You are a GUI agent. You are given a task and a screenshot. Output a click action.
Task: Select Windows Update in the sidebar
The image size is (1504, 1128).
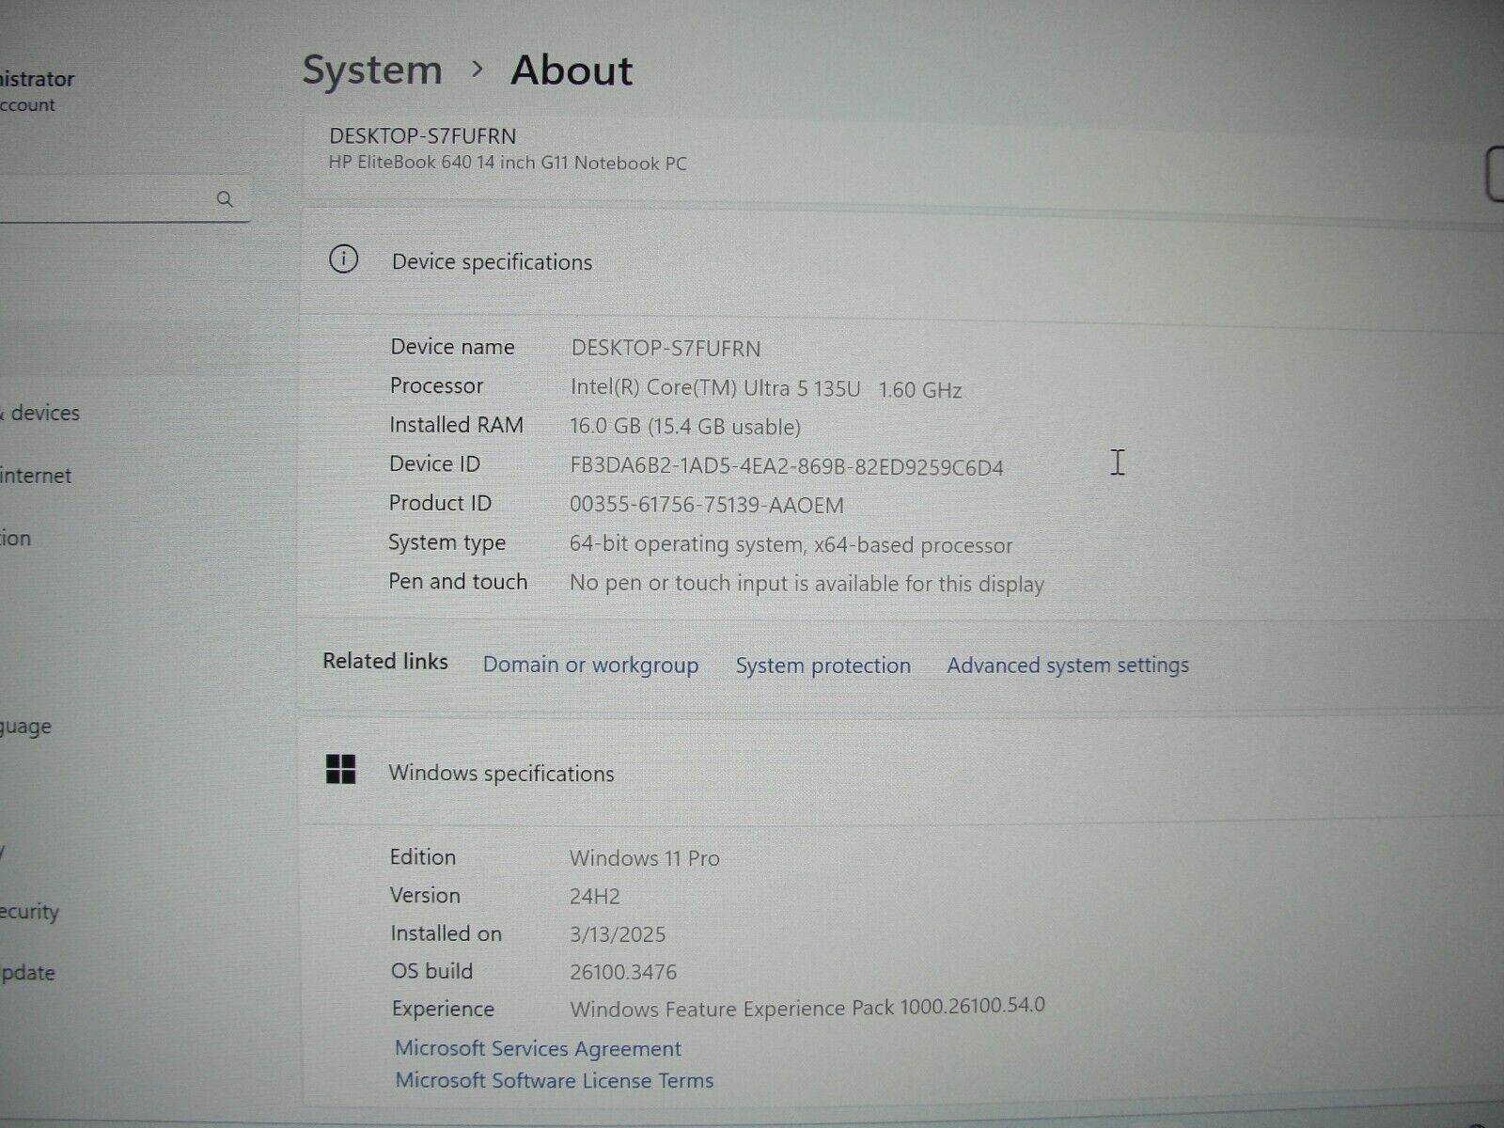(x=28, y=973)
